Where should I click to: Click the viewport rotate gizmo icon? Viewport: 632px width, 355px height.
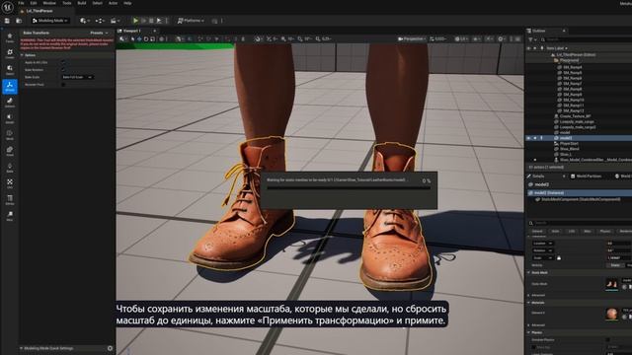pyautogui.click(x=146, y=39)
